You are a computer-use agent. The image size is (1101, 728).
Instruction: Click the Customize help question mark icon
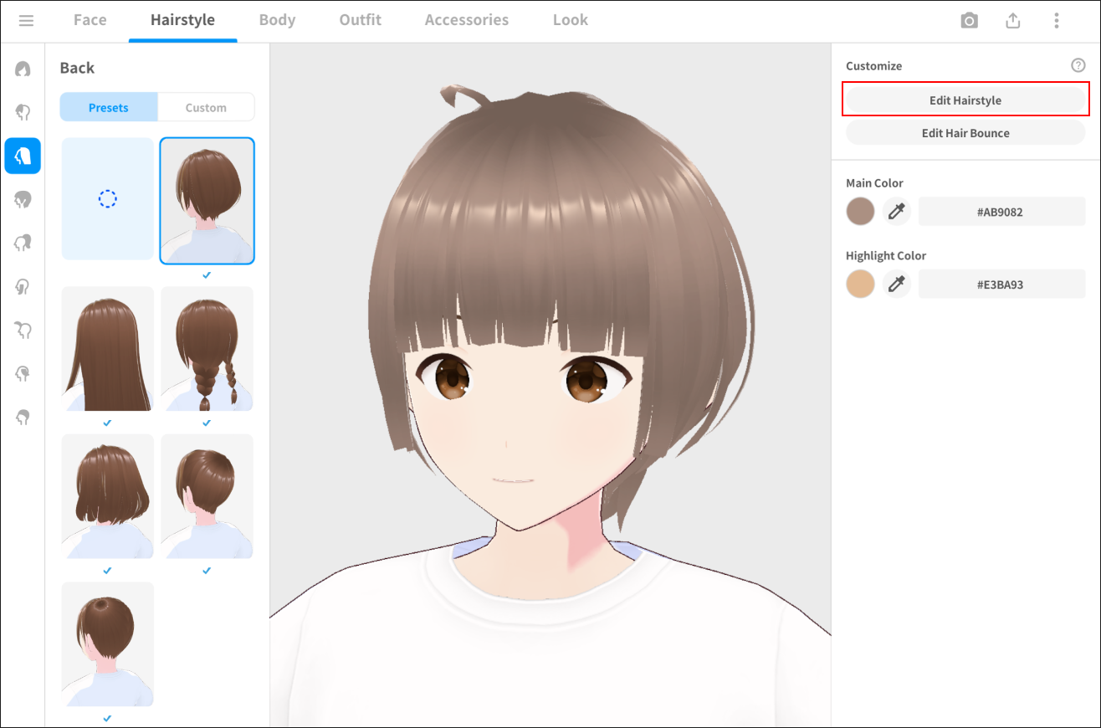1078,65
